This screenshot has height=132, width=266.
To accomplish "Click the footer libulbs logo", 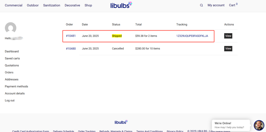I will (x=121, y=122).
